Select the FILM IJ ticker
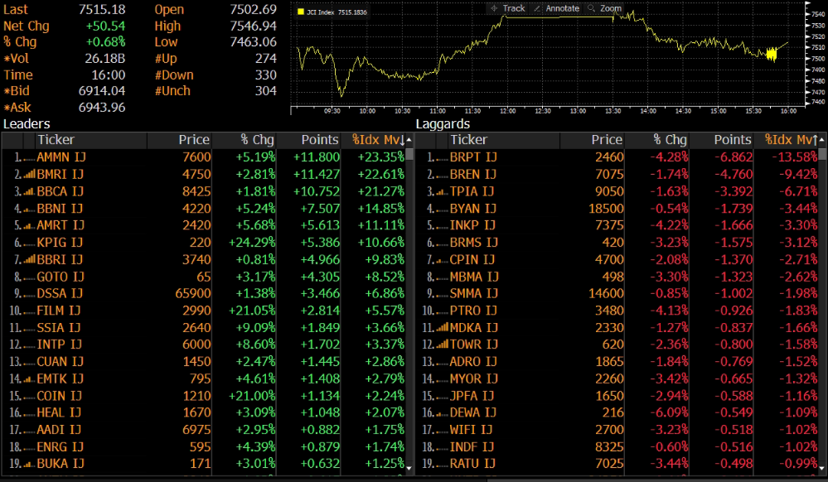 click(x=59, y=311)
